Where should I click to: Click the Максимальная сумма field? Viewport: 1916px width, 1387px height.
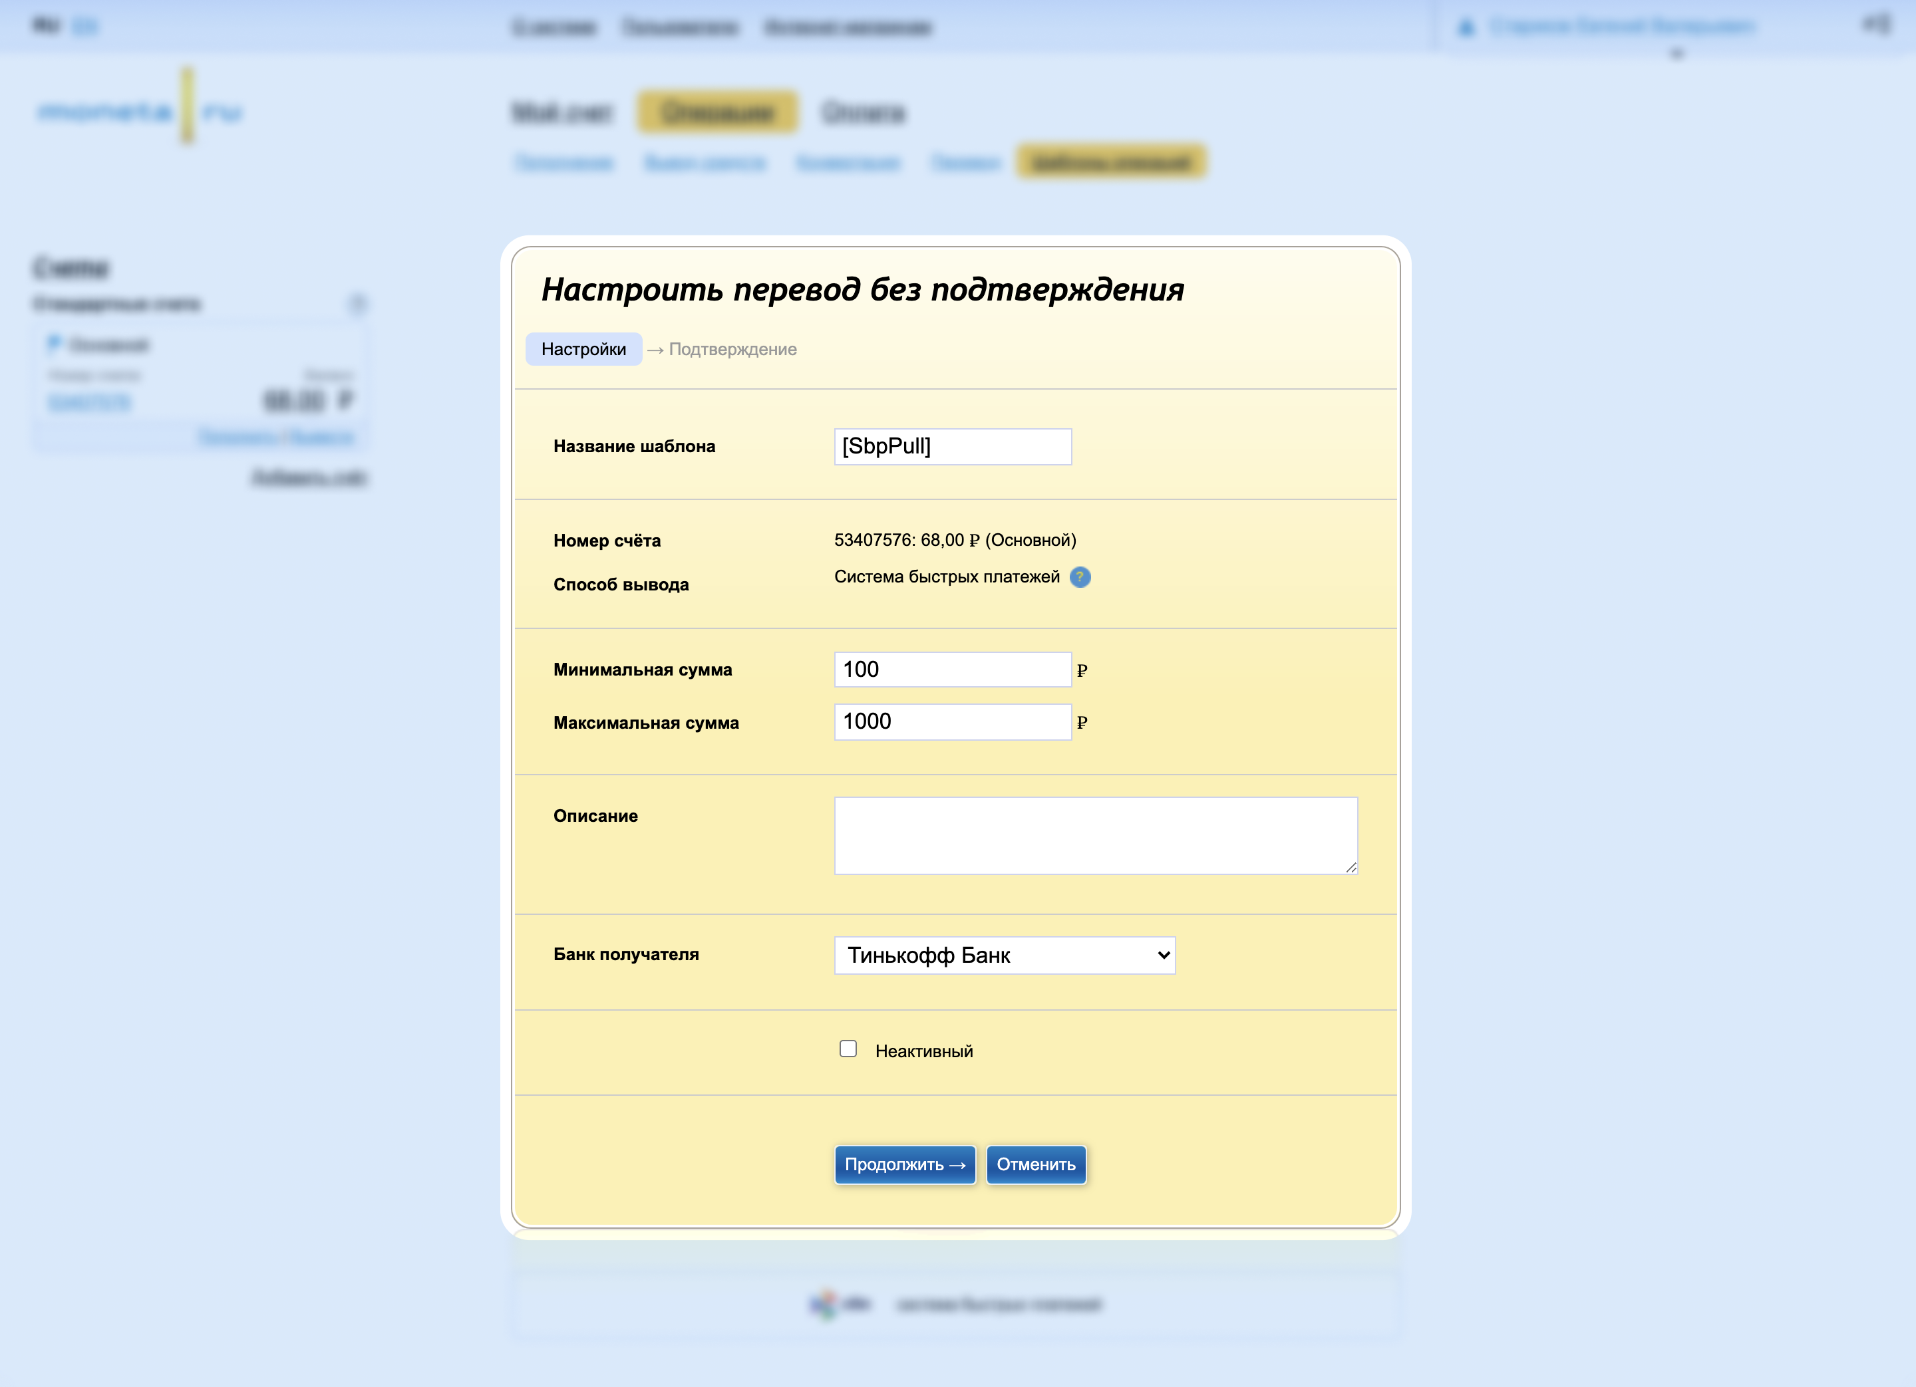(952, 722)
